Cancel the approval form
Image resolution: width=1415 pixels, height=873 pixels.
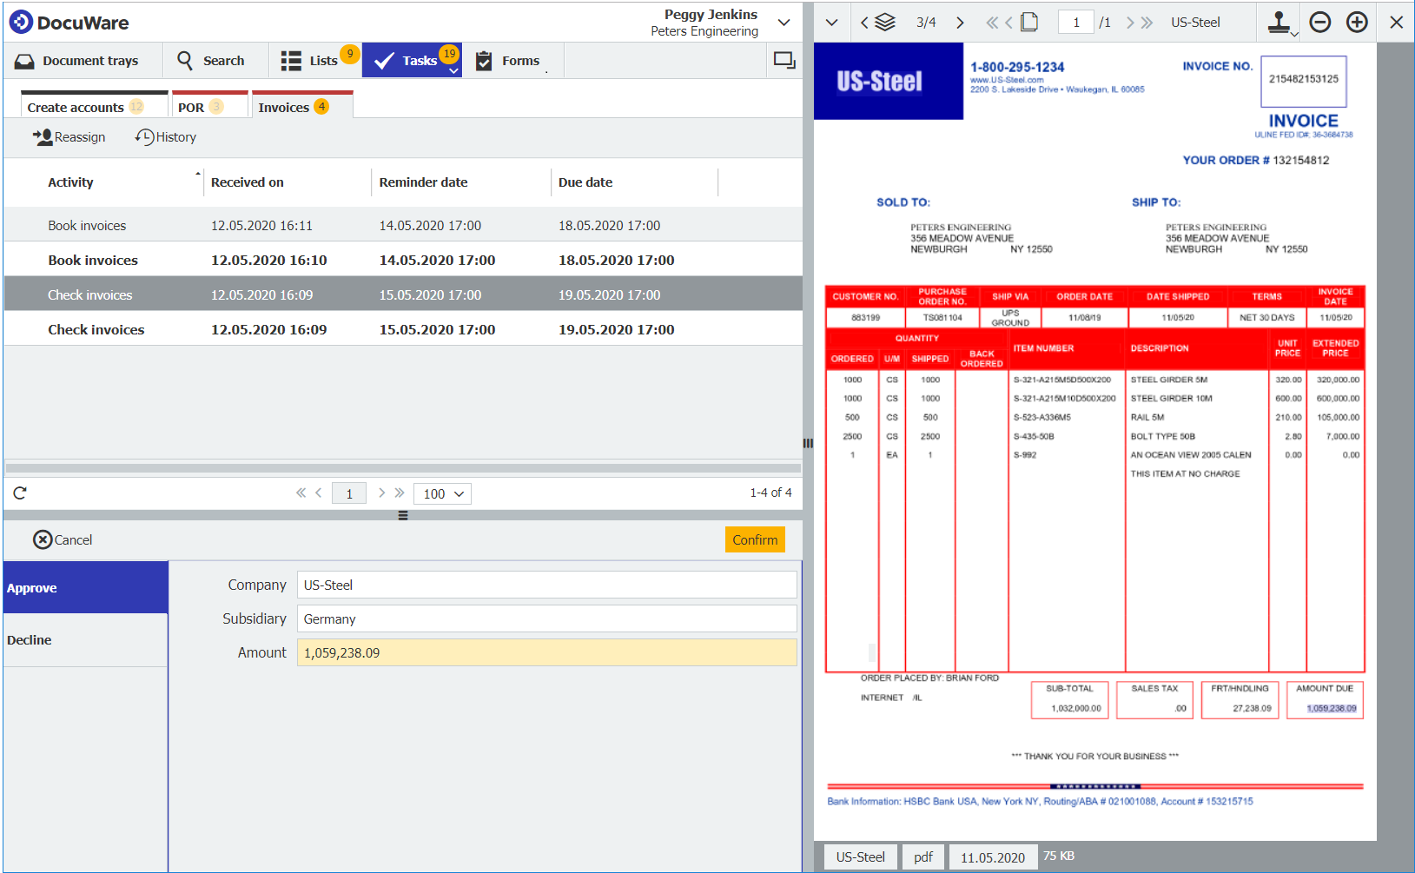(62, 539)
